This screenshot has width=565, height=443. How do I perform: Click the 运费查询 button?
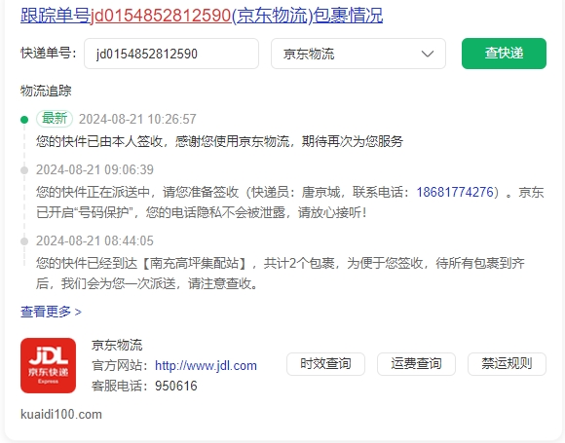[x=416, y=364]
